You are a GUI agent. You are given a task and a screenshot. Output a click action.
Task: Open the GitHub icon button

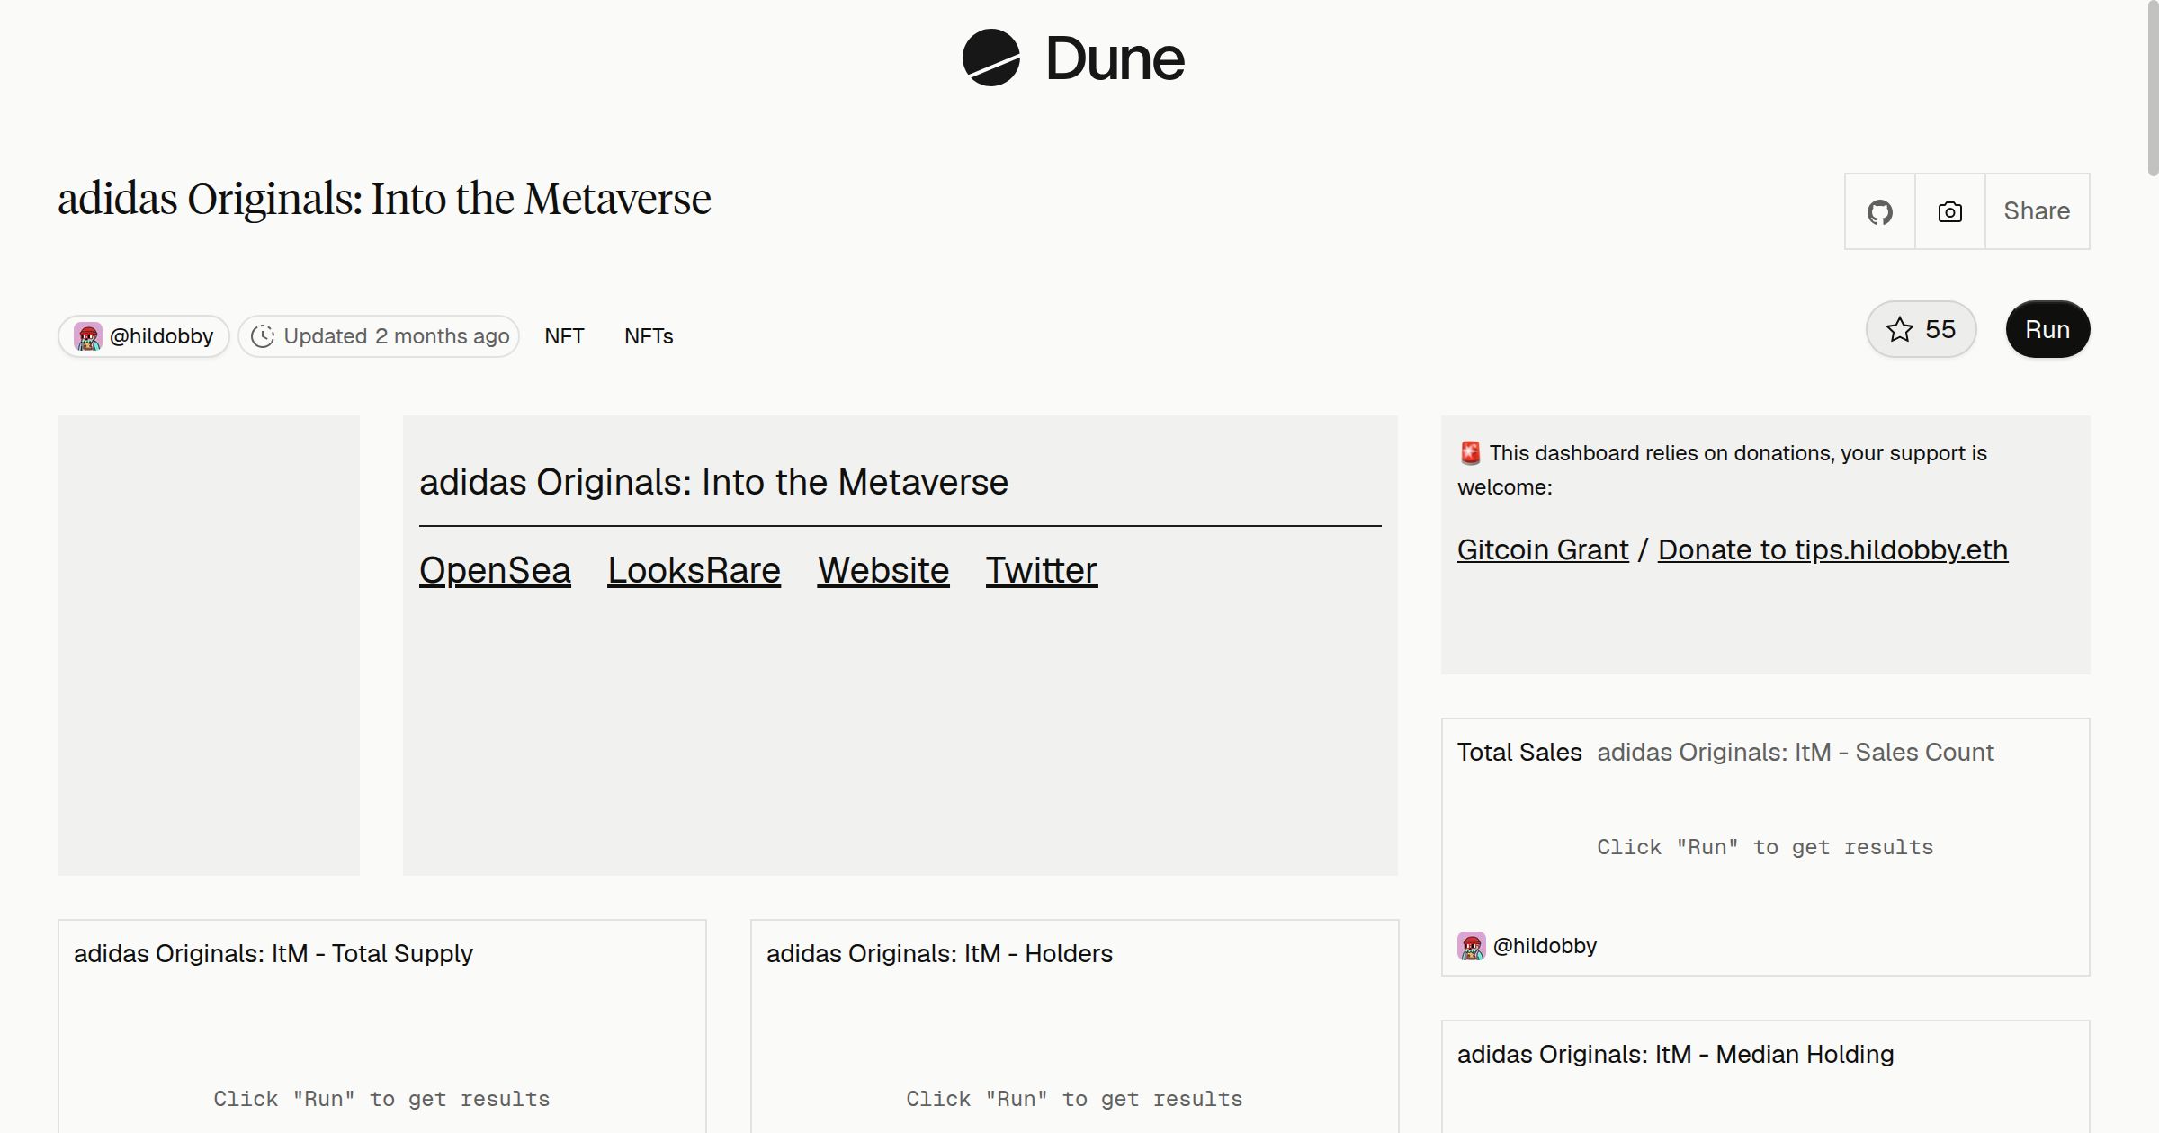click(x=1880, y=211)
